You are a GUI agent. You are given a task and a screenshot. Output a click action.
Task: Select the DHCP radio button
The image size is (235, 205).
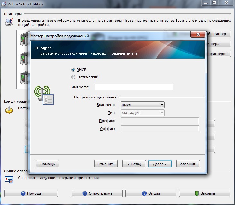coord(73,70)
